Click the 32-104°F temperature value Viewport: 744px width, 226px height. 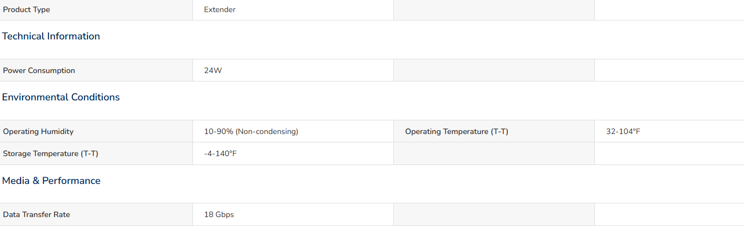click(x=623, y=131)
